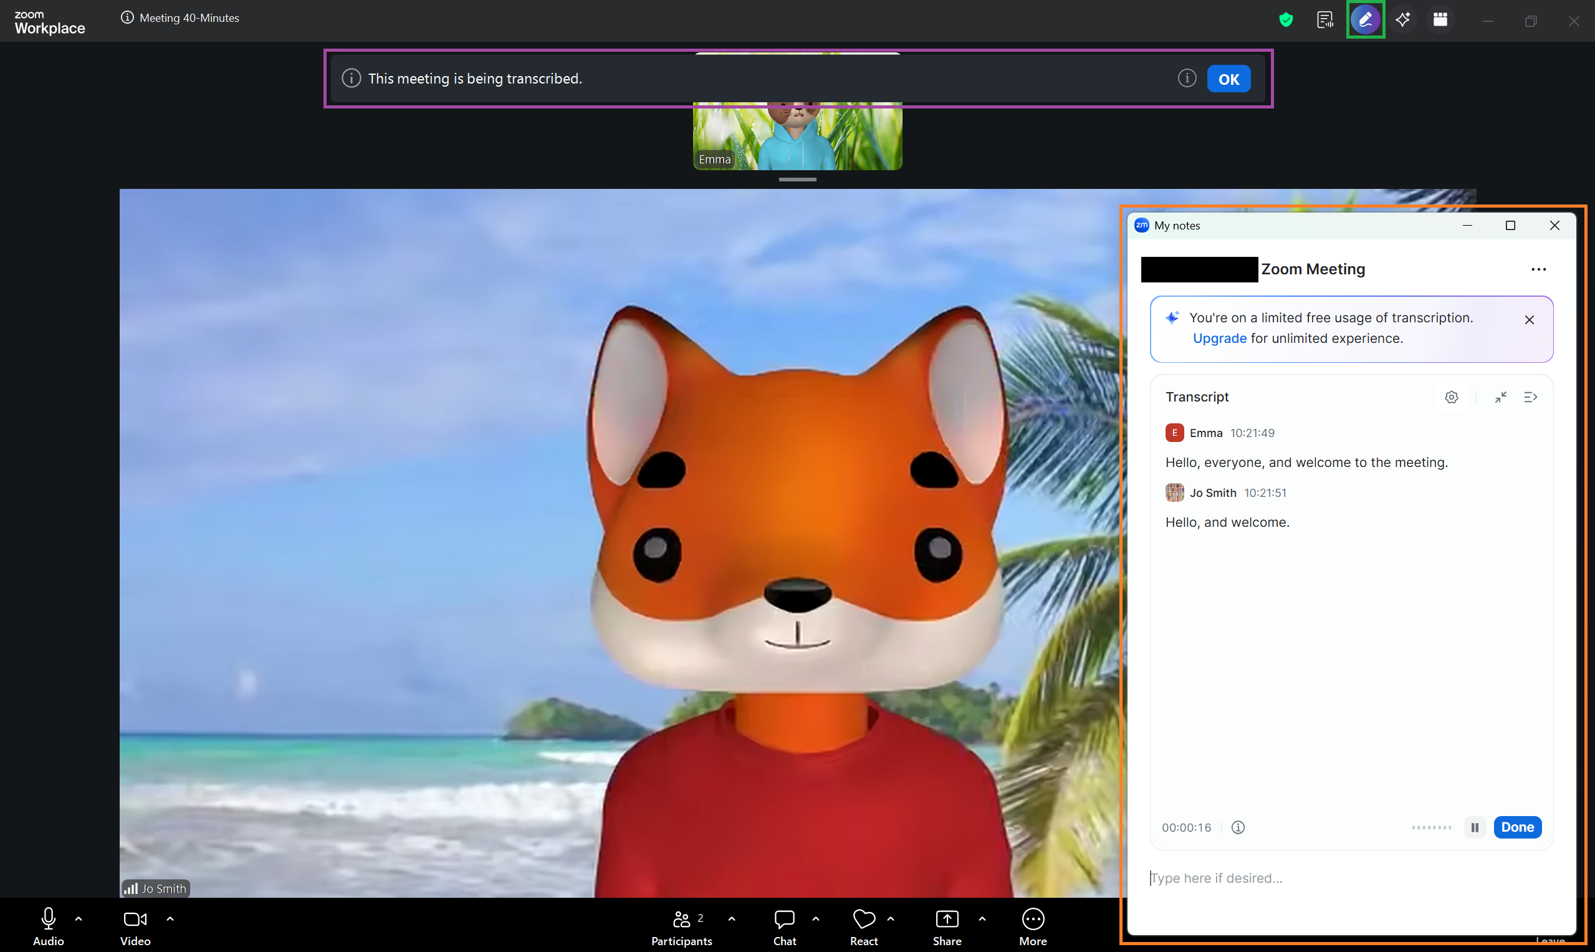Expand the Chat options arrow
This screenshot has width=1595, height=952.
(x=815, y=920)
